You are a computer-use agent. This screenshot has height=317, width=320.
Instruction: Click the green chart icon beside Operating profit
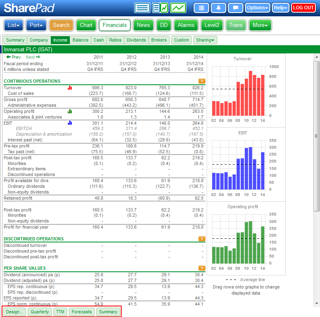coord(70,111)
